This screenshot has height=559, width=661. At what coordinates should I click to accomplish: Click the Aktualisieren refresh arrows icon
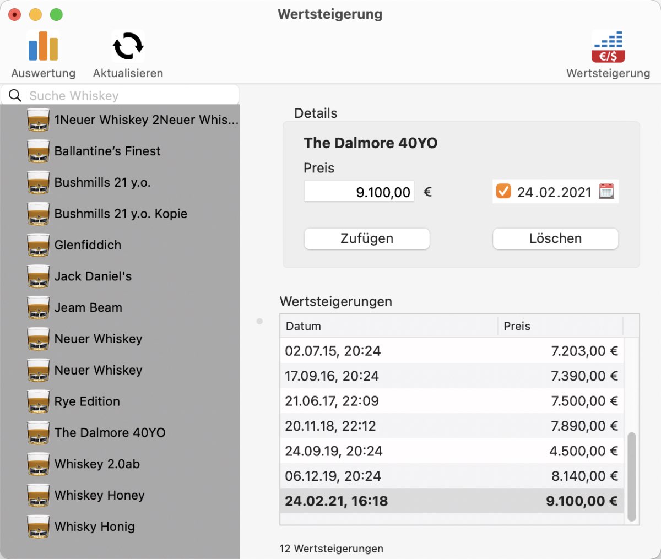click(128, 46)
